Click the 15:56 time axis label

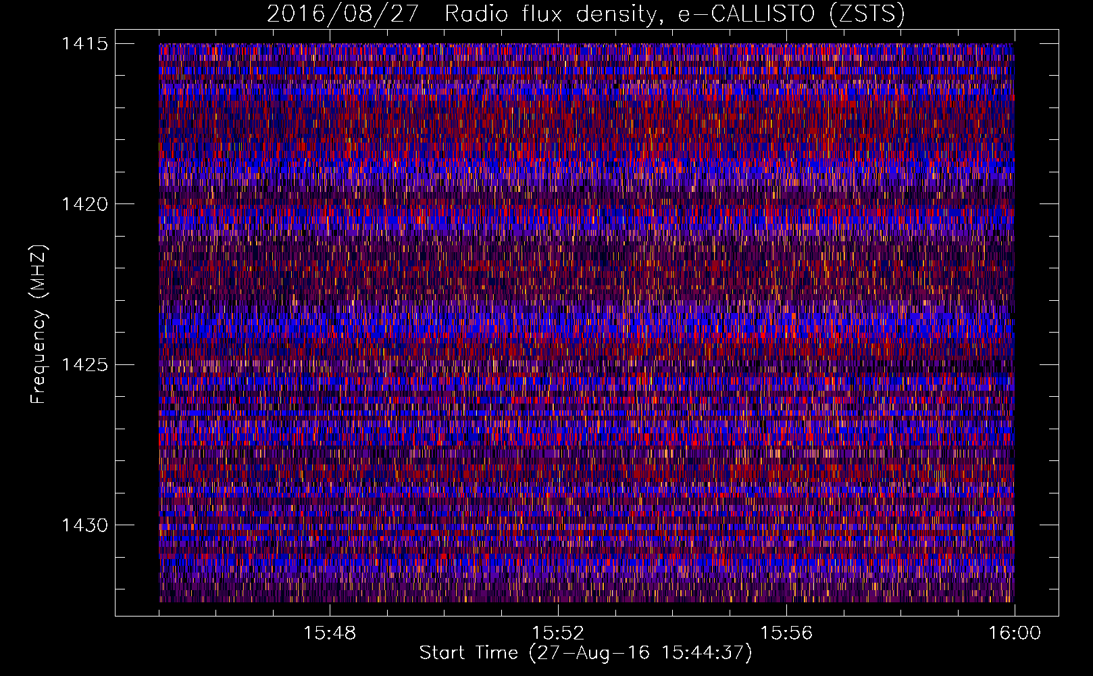click(786, 633)
